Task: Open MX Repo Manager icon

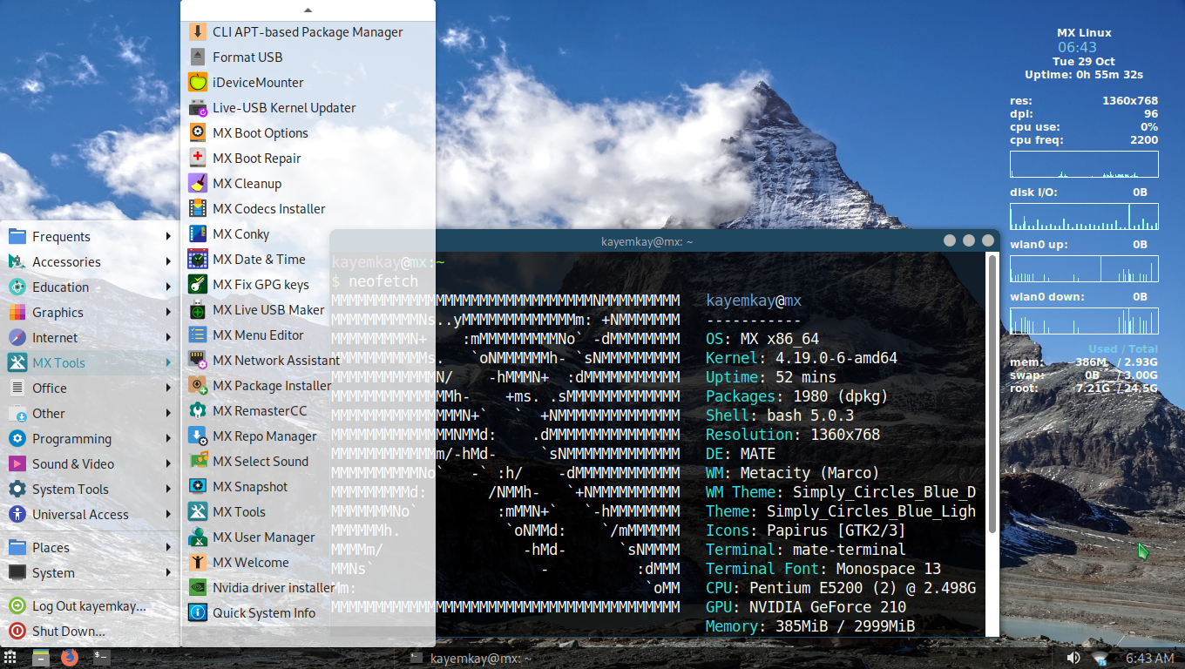Action: point(198,436)
